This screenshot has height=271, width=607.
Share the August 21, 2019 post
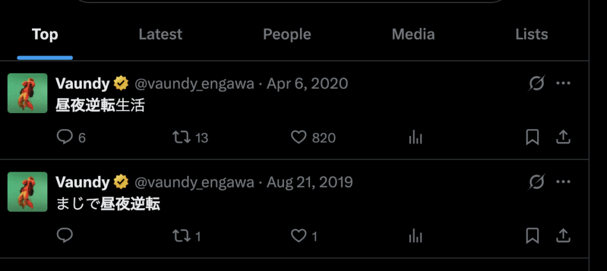click(563, 236)
